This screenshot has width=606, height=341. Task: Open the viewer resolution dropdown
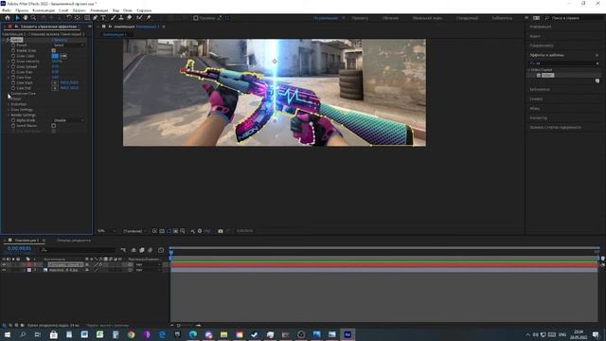[134, 231]
